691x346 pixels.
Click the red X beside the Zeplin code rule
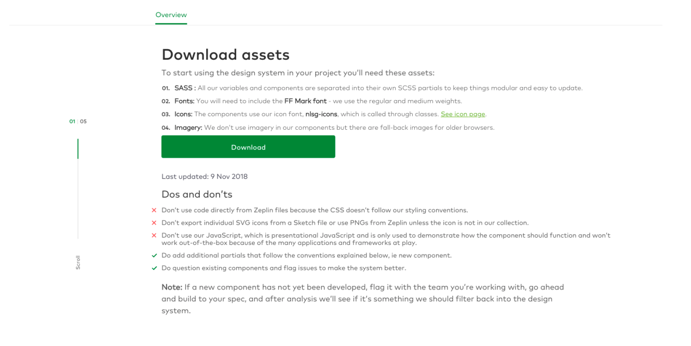[x=154, y=210]
